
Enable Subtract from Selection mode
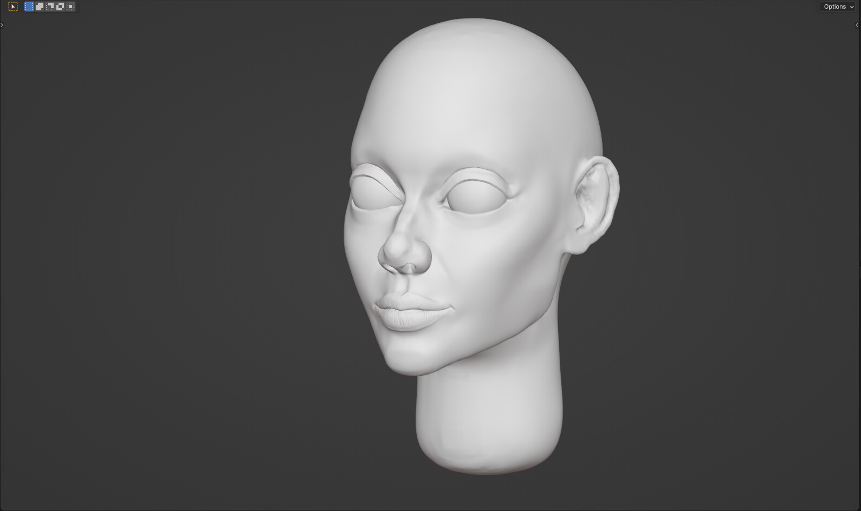[x=50, y=6]
